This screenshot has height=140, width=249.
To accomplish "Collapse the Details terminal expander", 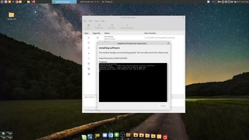I will tap(103, 62).
